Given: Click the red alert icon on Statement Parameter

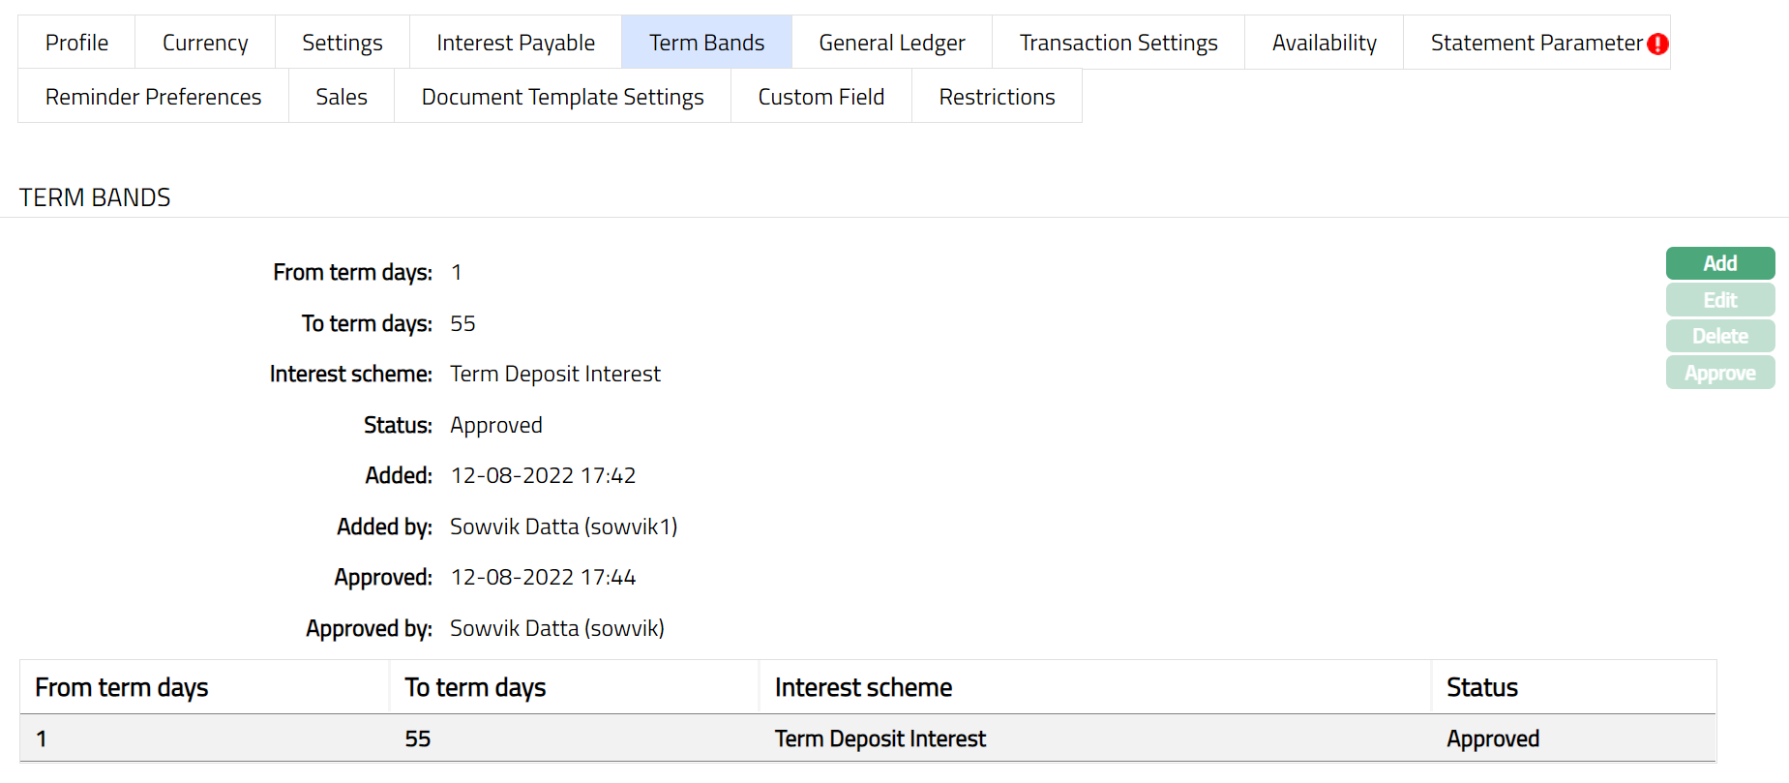Looking at the screenshot, I should 1657,44.
